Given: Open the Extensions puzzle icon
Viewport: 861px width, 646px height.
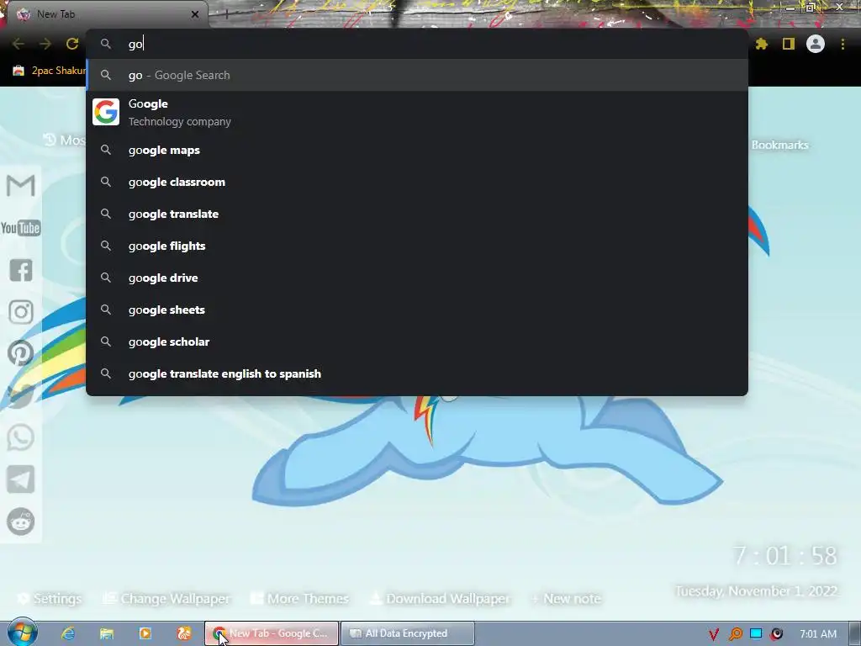Looking at the screenshot, I should tap(762, 44).
